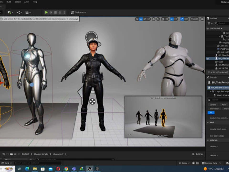Click the folder icon in Content Browser path
Viewport: 229px width, 172px height.
point(11,154)
